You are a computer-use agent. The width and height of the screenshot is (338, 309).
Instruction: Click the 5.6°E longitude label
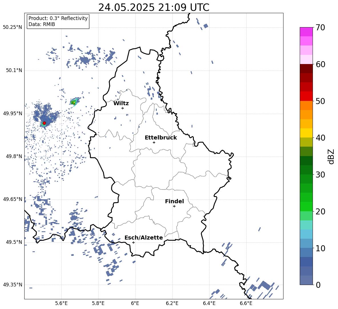tap(61, 303)
